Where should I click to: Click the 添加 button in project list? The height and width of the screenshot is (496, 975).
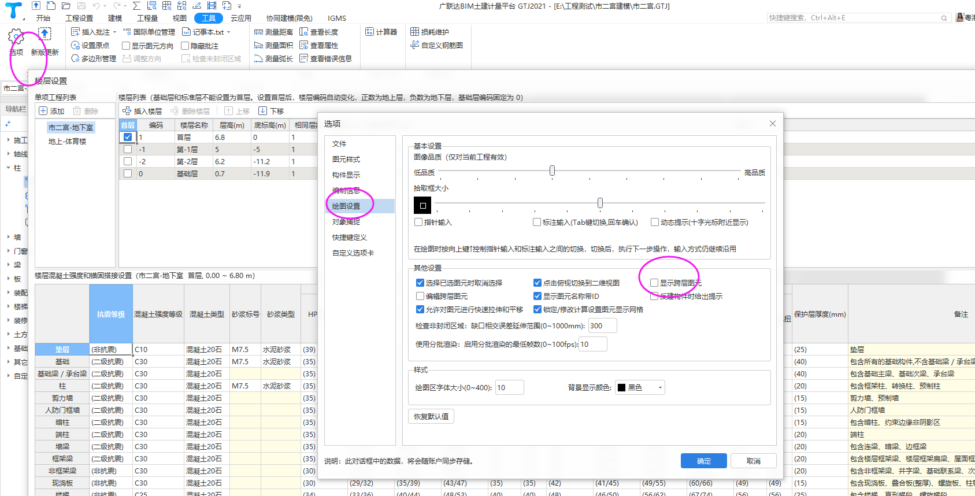click(51, 111)
